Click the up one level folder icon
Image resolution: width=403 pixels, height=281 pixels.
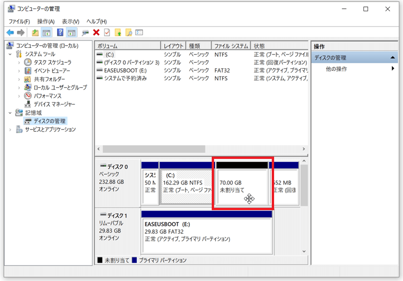(35, 33)
